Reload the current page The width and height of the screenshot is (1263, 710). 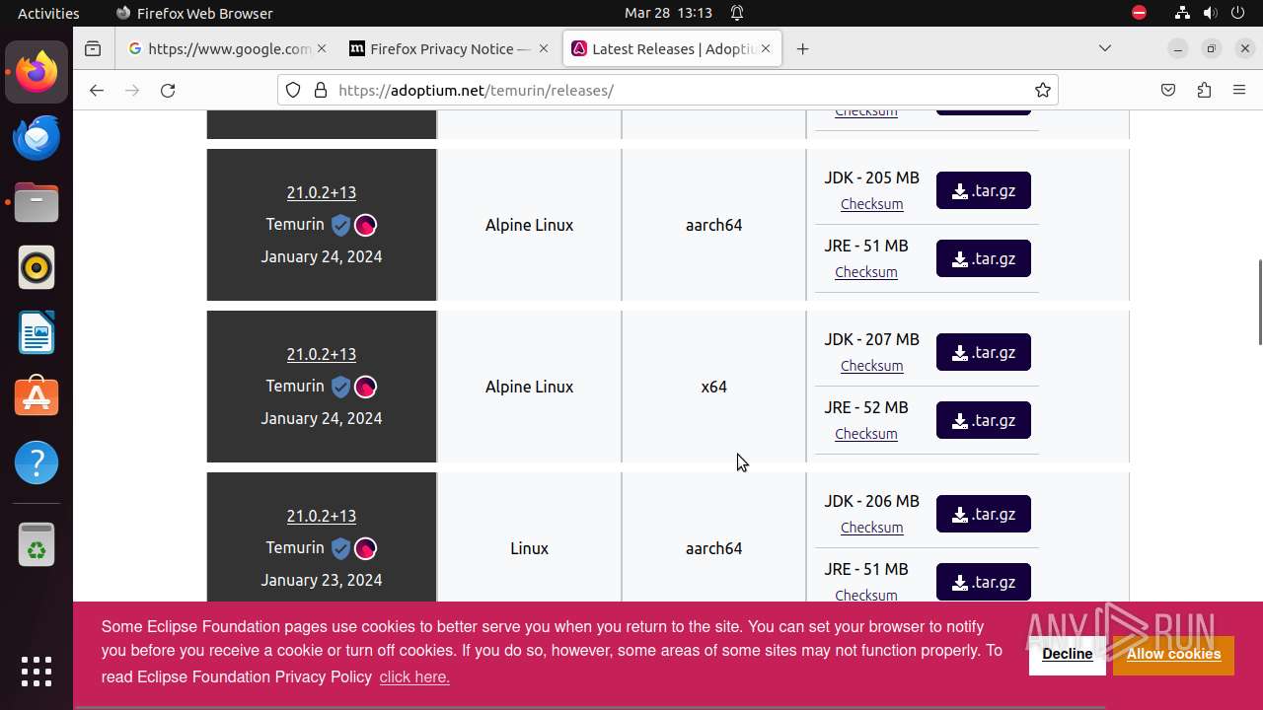coord(168,90)
